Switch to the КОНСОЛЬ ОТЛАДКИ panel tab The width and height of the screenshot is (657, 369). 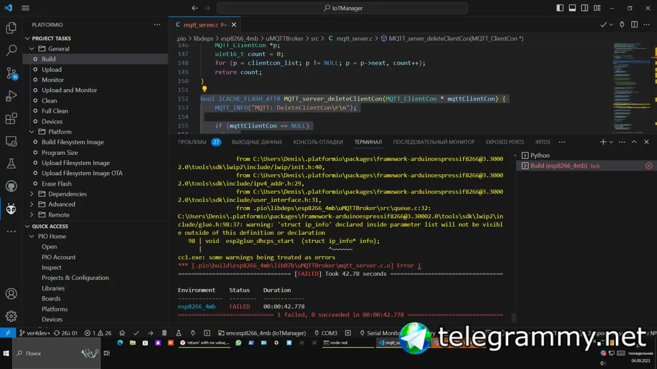(x=318, y=142)
